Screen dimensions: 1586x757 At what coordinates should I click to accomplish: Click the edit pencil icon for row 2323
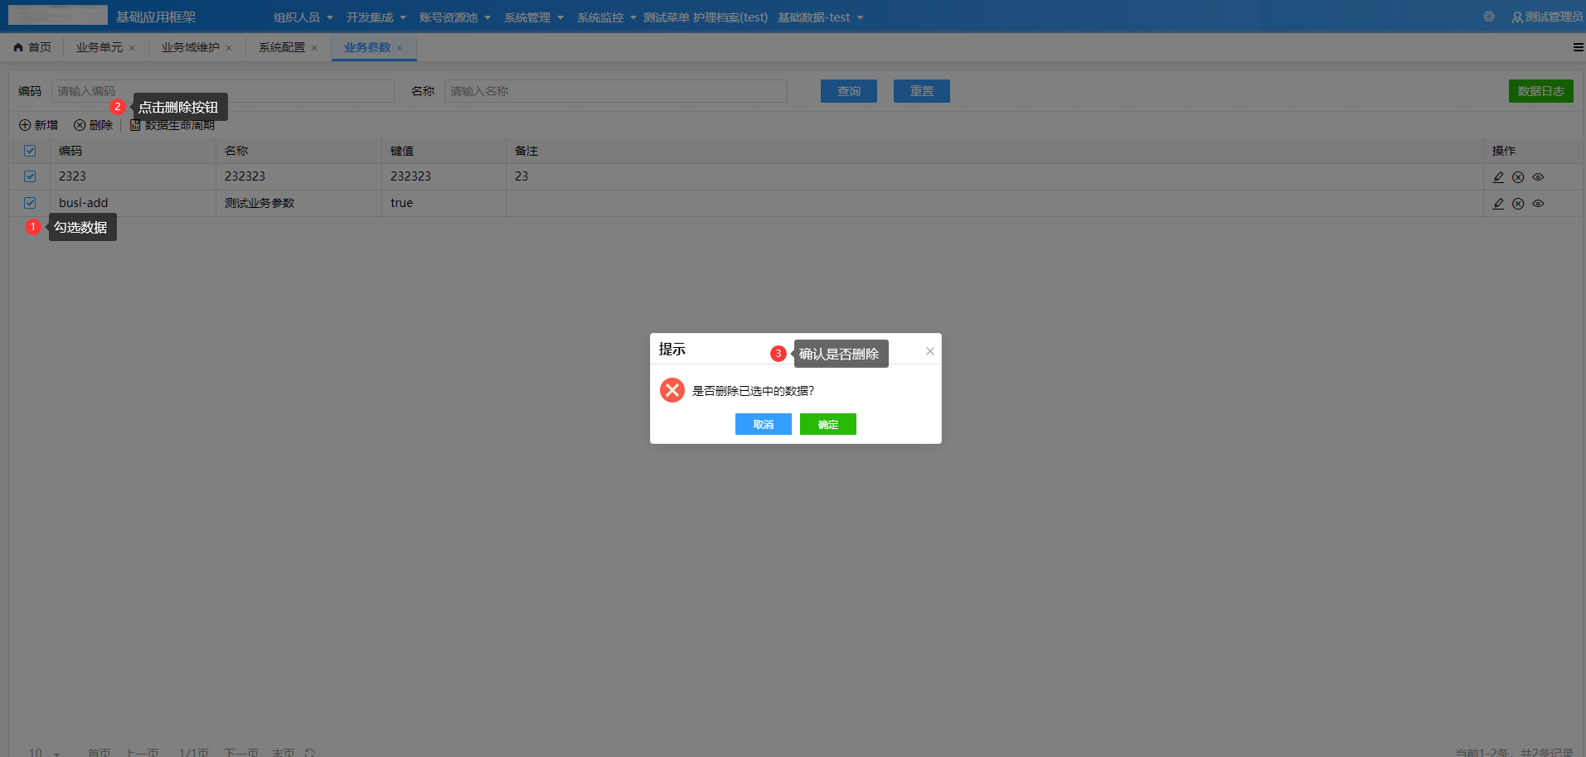click(1498, 177)
